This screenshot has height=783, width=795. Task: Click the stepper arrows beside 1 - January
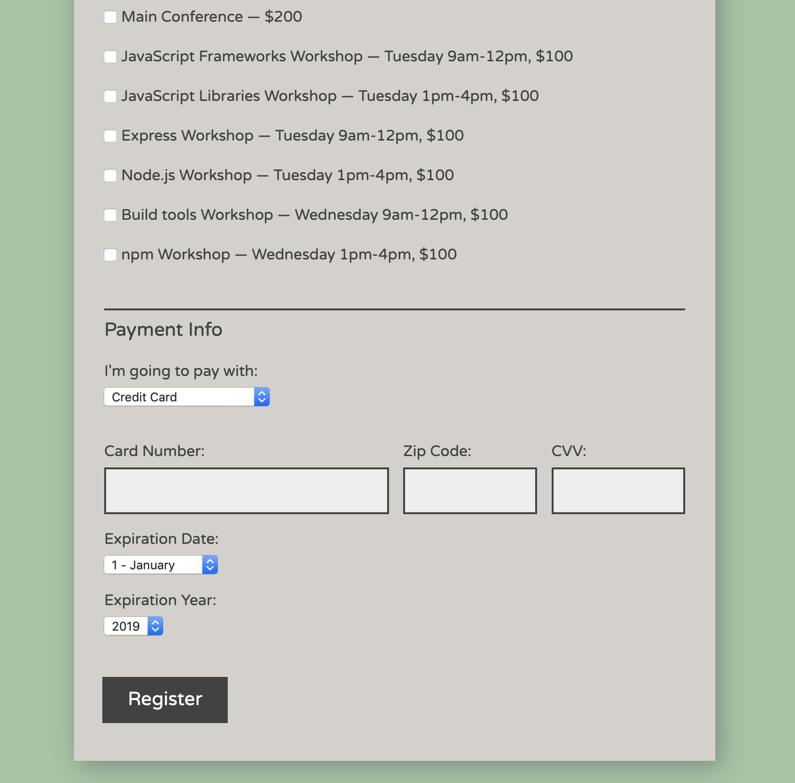210,565
